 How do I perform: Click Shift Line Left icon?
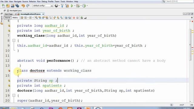[66, 18]
